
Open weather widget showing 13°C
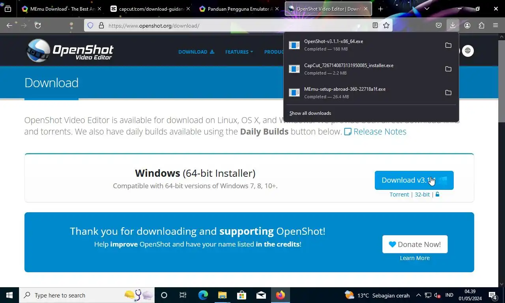pos(377,295)
